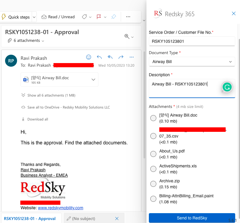Edit the Service Order / Customer File No. field
240x223 pixels.
192,41
